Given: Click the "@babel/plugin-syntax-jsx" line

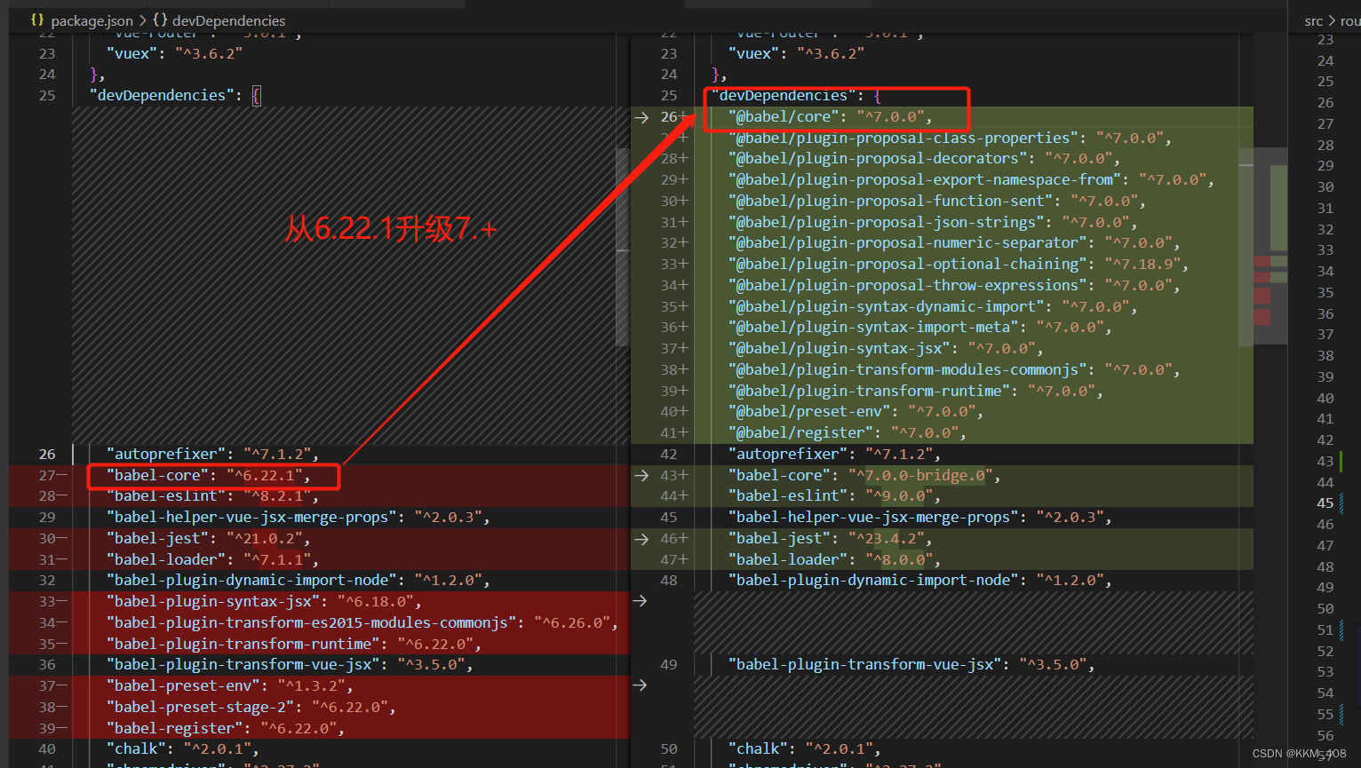Looking at the screenshot, I should (x=886, y=348).
